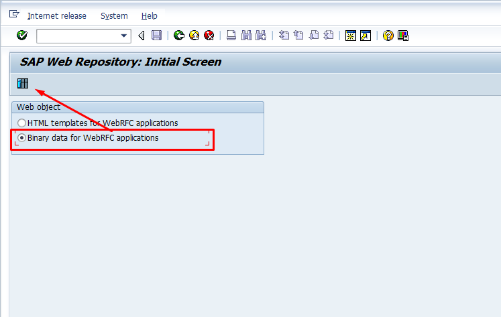Select HTML templates for WebRFC applications

98,123
